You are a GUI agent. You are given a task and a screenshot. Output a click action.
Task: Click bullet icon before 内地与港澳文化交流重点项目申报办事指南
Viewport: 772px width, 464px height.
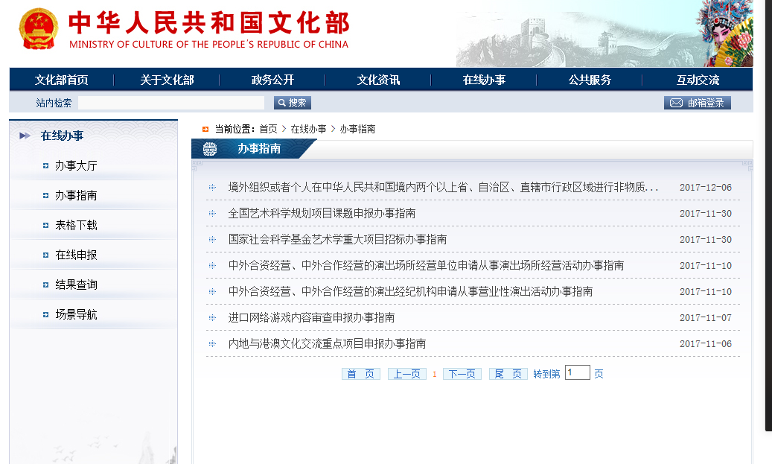pyautogui.click(x=212, y=344)
